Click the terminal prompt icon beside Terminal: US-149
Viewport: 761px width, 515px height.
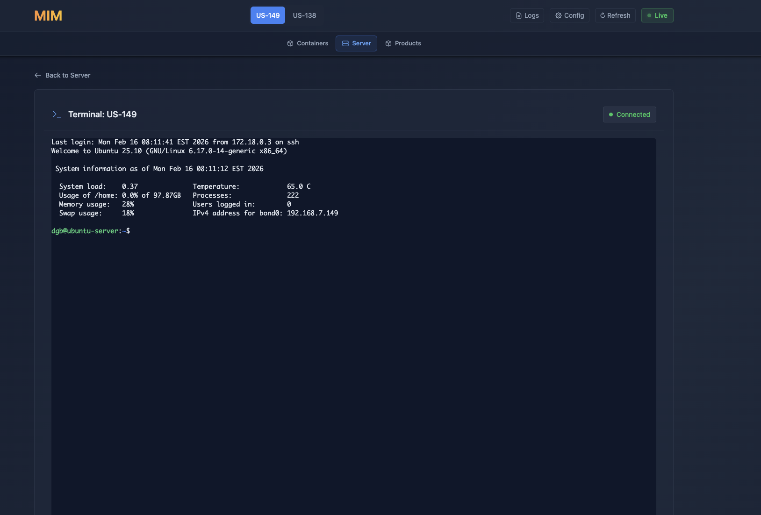pos(57,114)
